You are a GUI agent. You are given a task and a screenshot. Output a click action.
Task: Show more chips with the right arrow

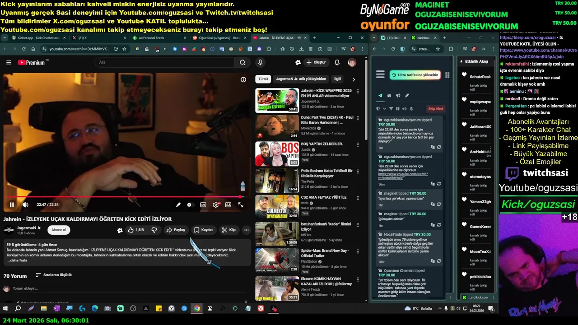coord(354,79)
